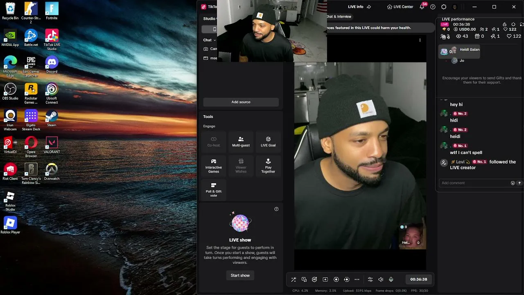Open Discord from the desktop
524x295 pixels.
(52, 65)
